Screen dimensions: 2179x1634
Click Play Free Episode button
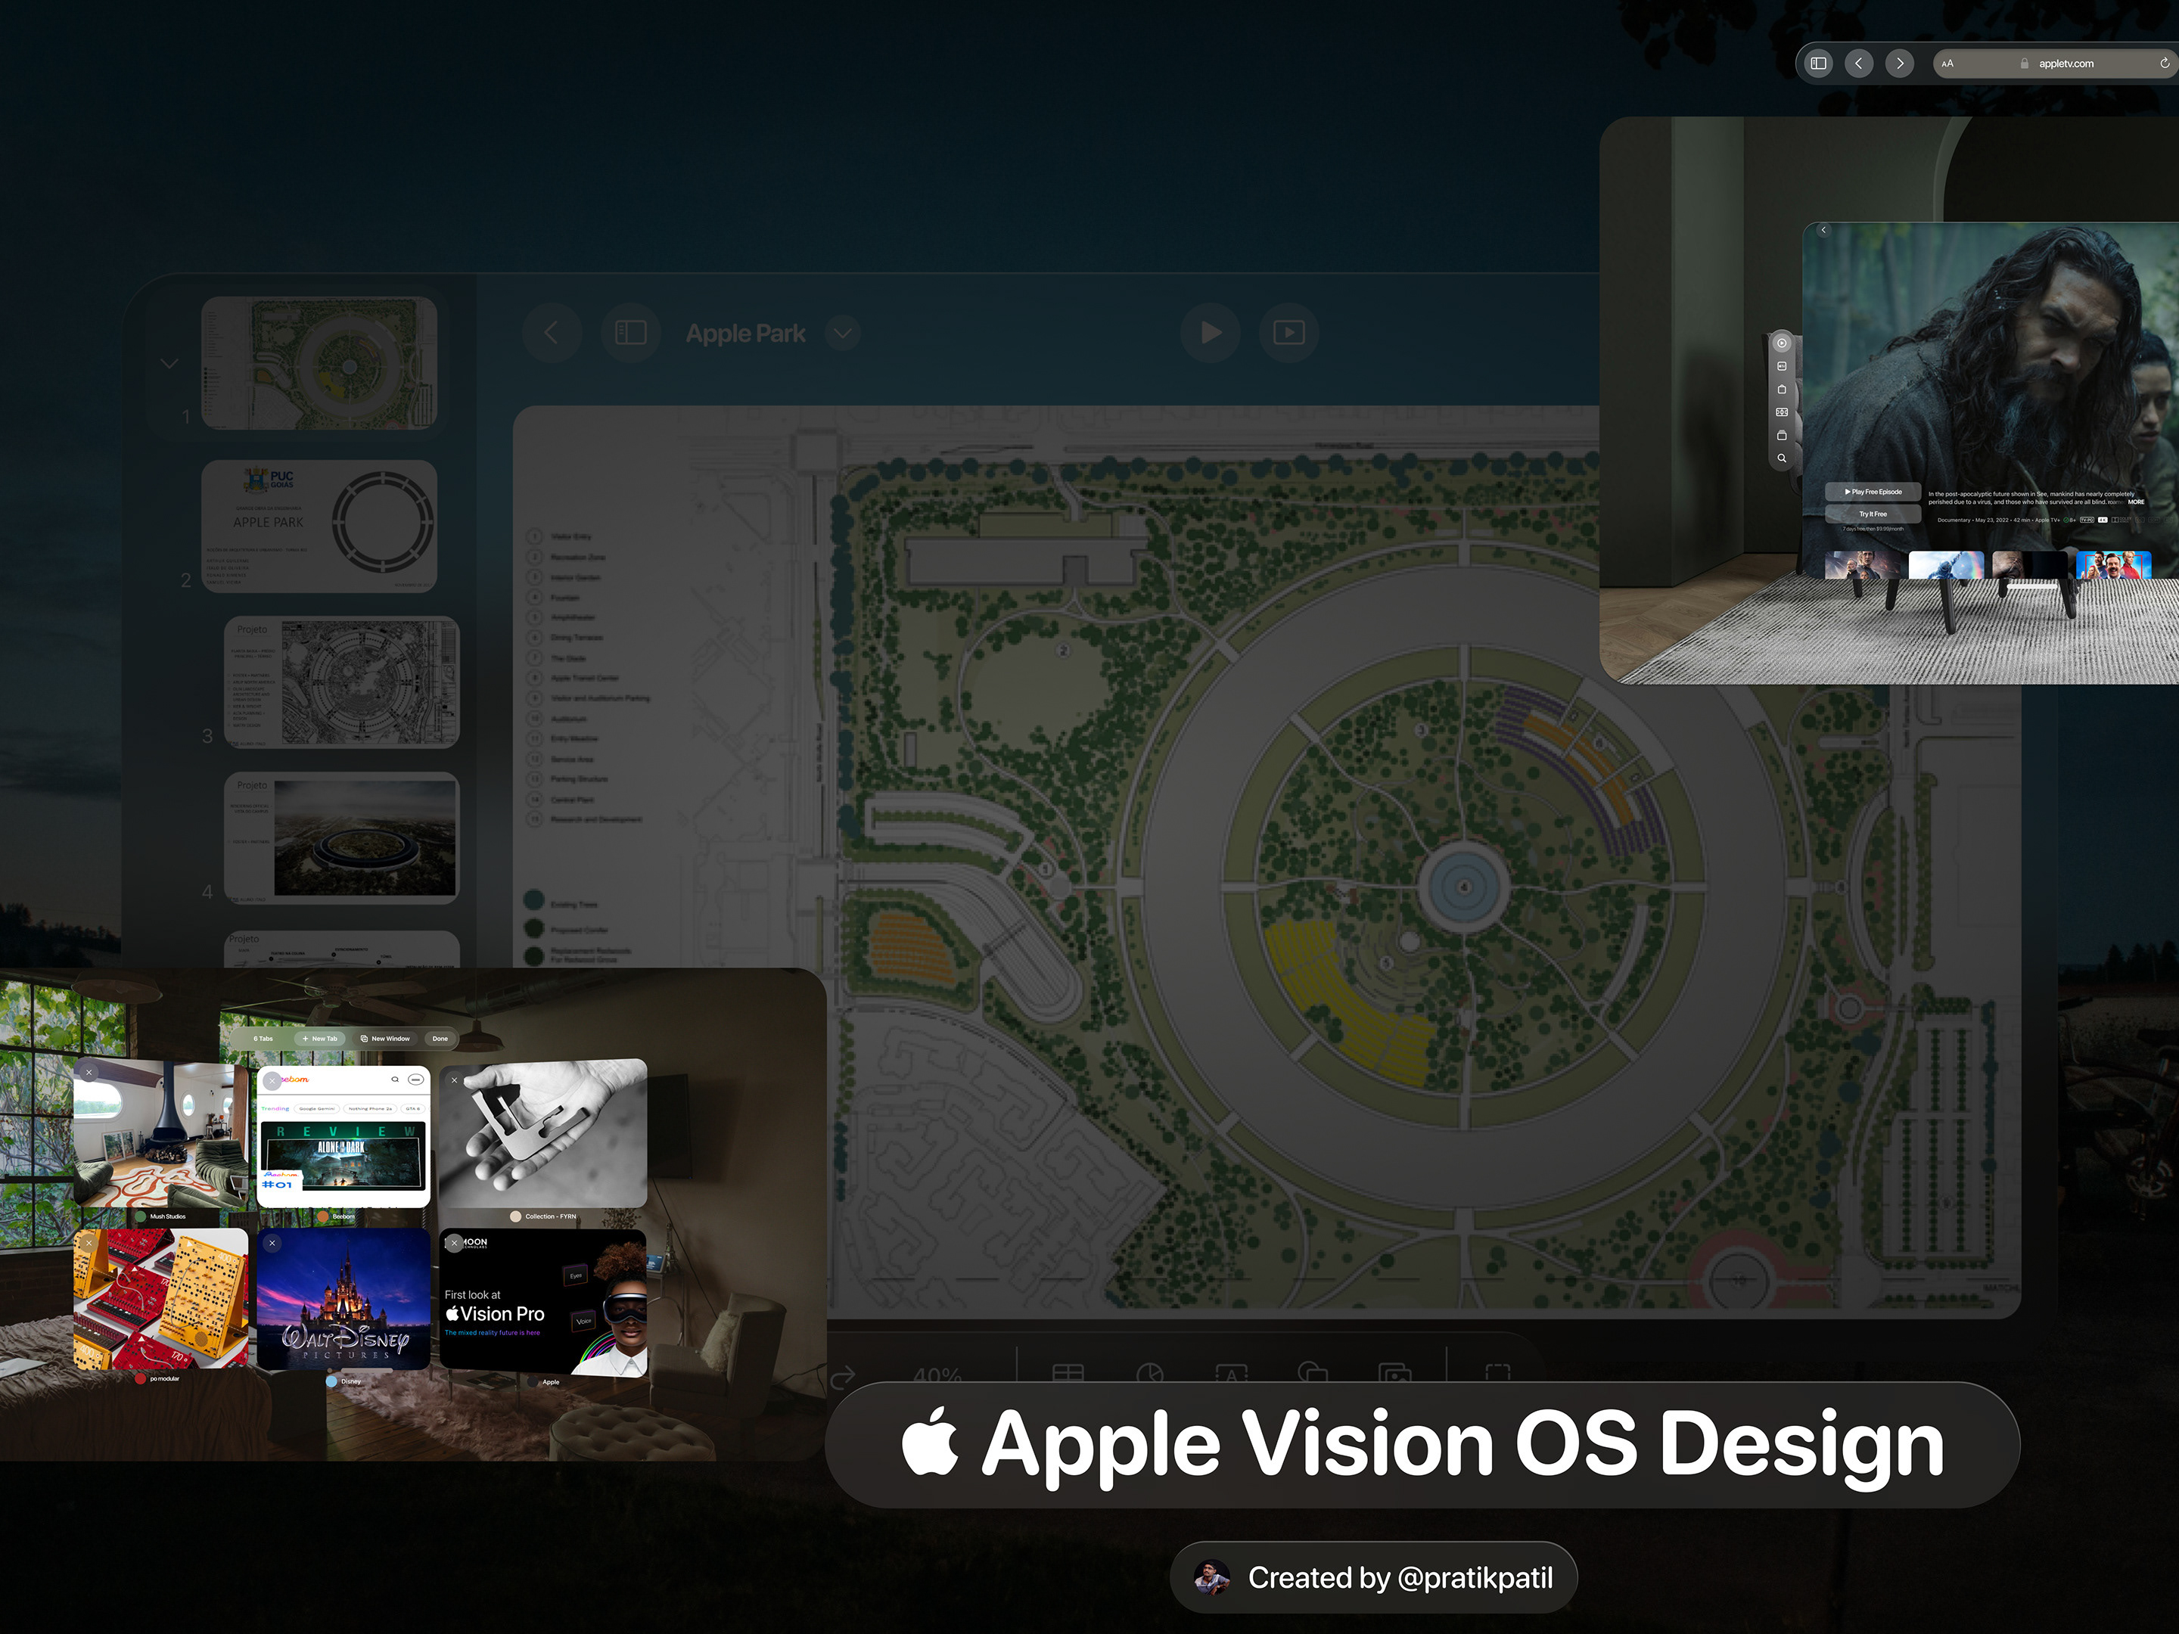(x=1873, y=492)
